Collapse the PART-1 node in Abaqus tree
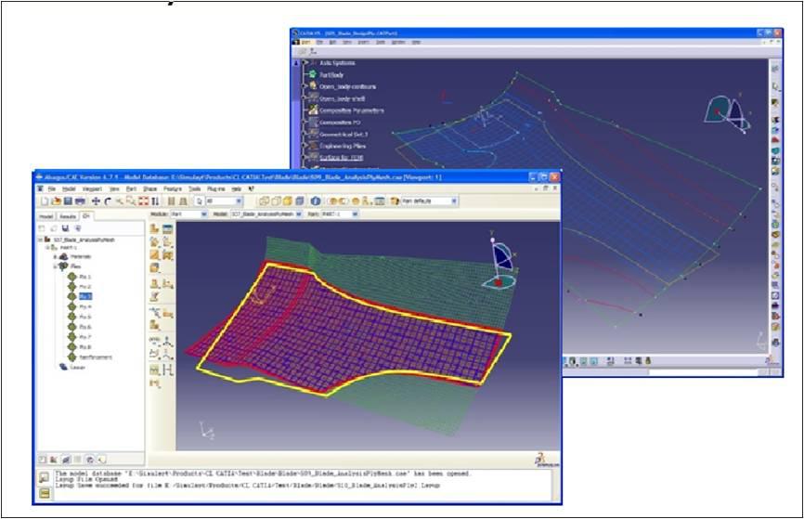 point(48,248)
